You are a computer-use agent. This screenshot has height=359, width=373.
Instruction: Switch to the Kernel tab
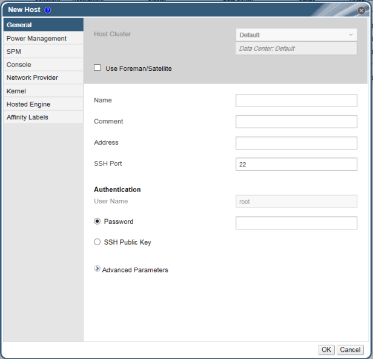tap(43, 91)
